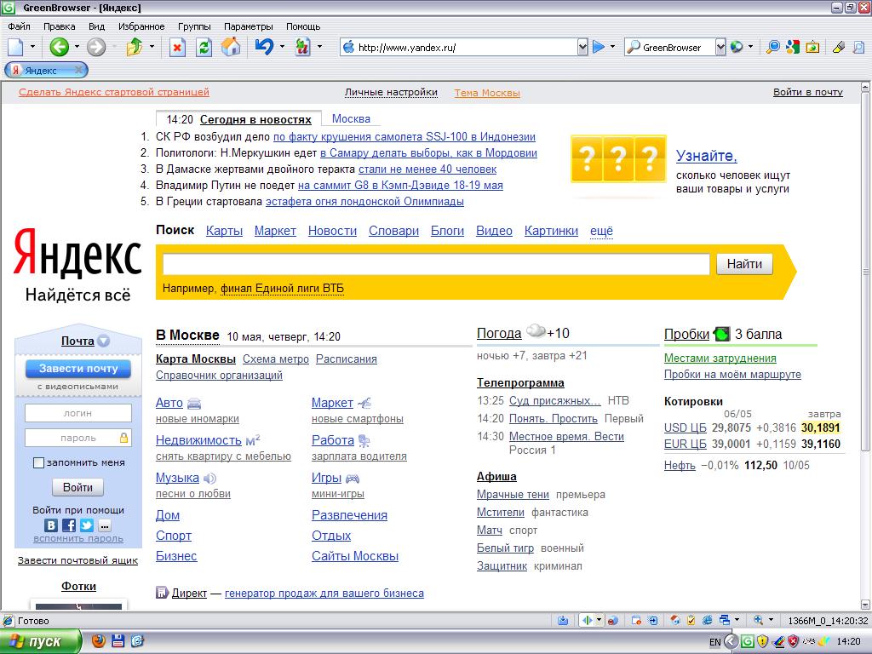Close the Яндекс tab with X

79,70
